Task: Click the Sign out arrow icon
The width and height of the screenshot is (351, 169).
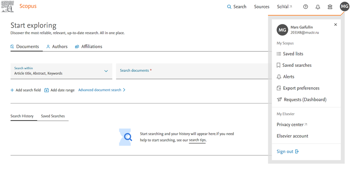Action: 297,152
